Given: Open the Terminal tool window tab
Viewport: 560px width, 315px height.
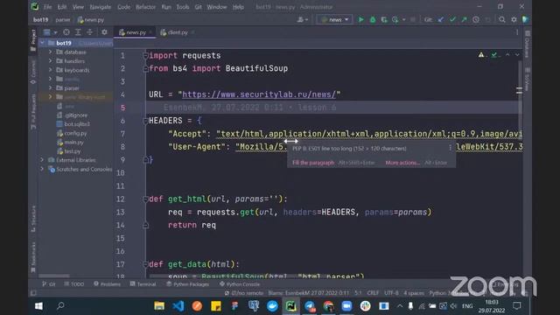Looking at the screenshot, I should 143,284.
